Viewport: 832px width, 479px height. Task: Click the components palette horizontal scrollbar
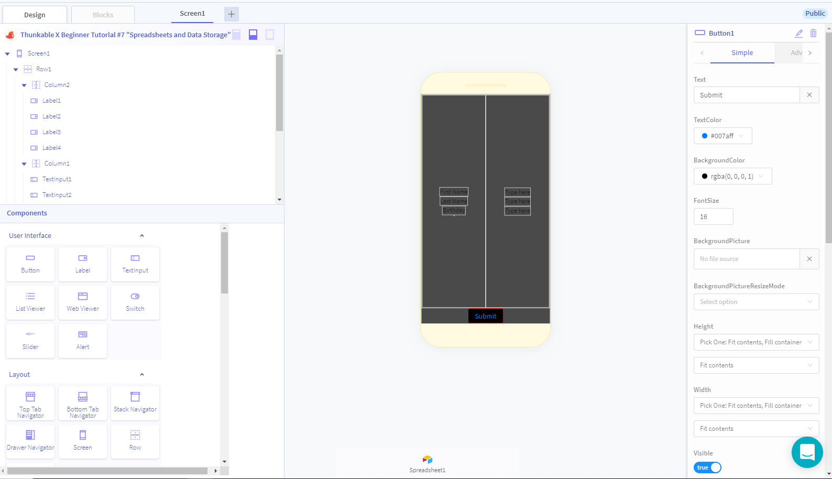(x=107, y=471)
